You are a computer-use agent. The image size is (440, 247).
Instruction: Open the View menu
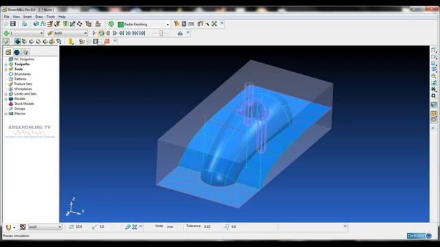[x=16, y=16]
